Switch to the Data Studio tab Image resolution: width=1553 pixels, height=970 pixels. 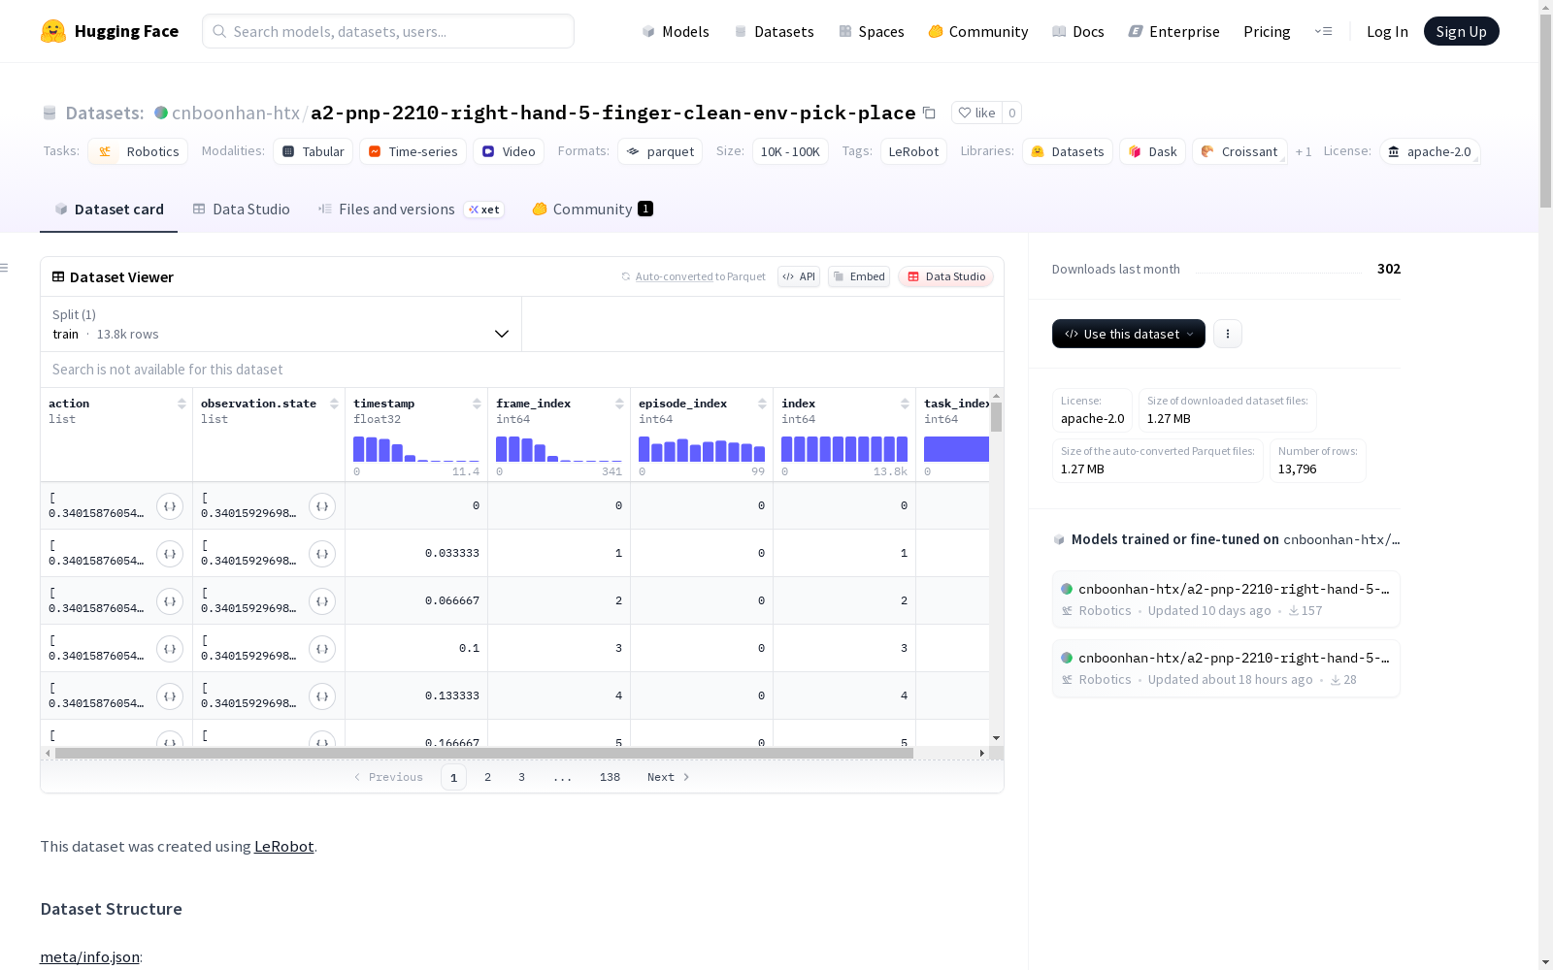coord(242,210)
